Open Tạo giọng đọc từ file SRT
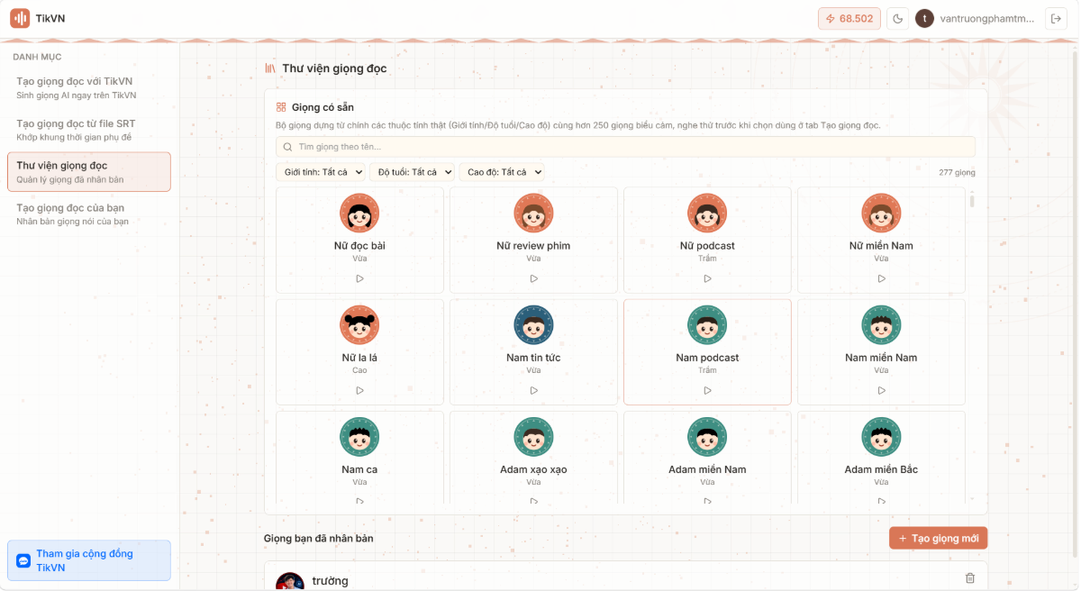This screenshot has width=1081, height=591. 88,130
